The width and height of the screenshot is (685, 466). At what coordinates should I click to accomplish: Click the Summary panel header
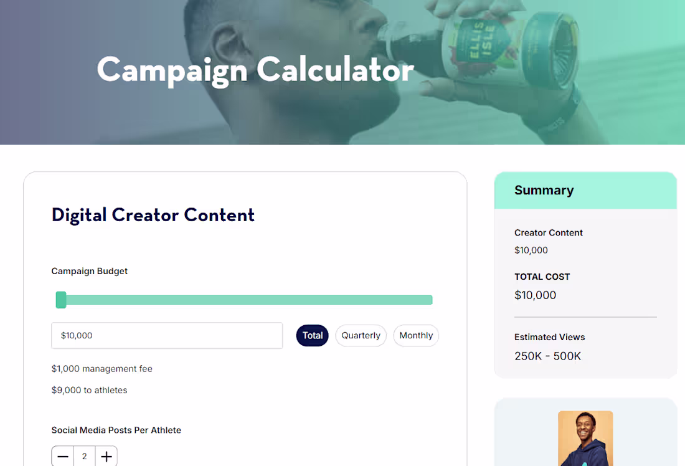click(x=544, y=190)
